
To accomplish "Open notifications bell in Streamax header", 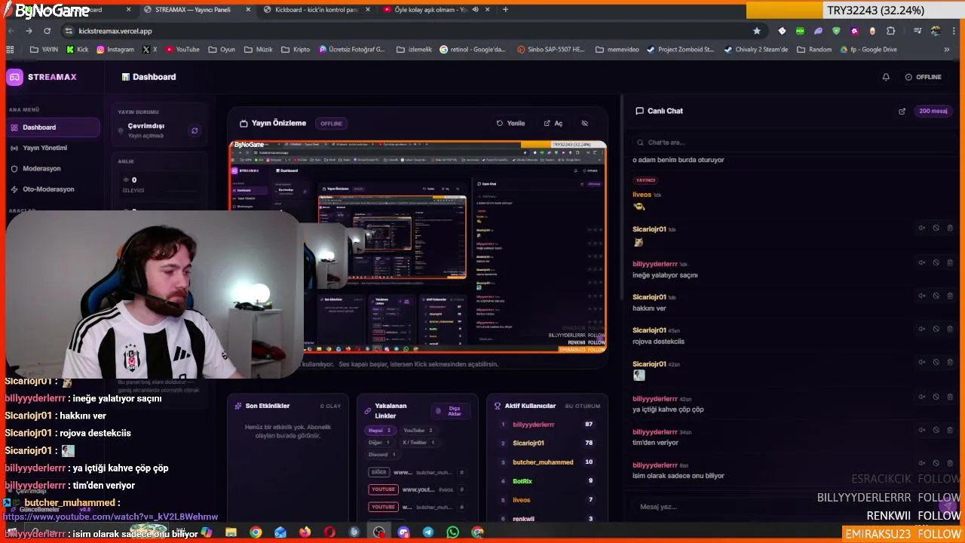I will 886,77.
